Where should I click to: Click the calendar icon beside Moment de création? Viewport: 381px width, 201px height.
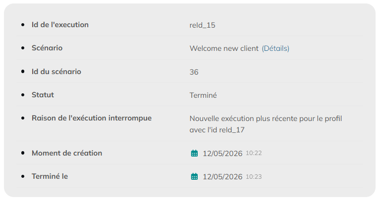194,153
